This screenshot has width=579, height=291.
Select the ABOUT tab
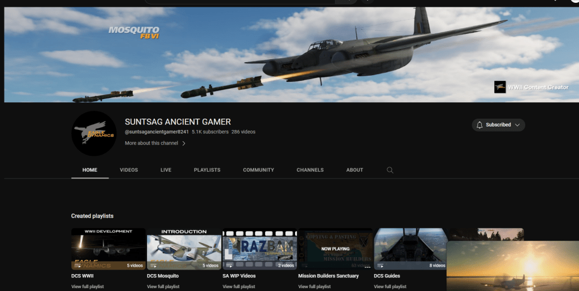(x=355, y=170)
